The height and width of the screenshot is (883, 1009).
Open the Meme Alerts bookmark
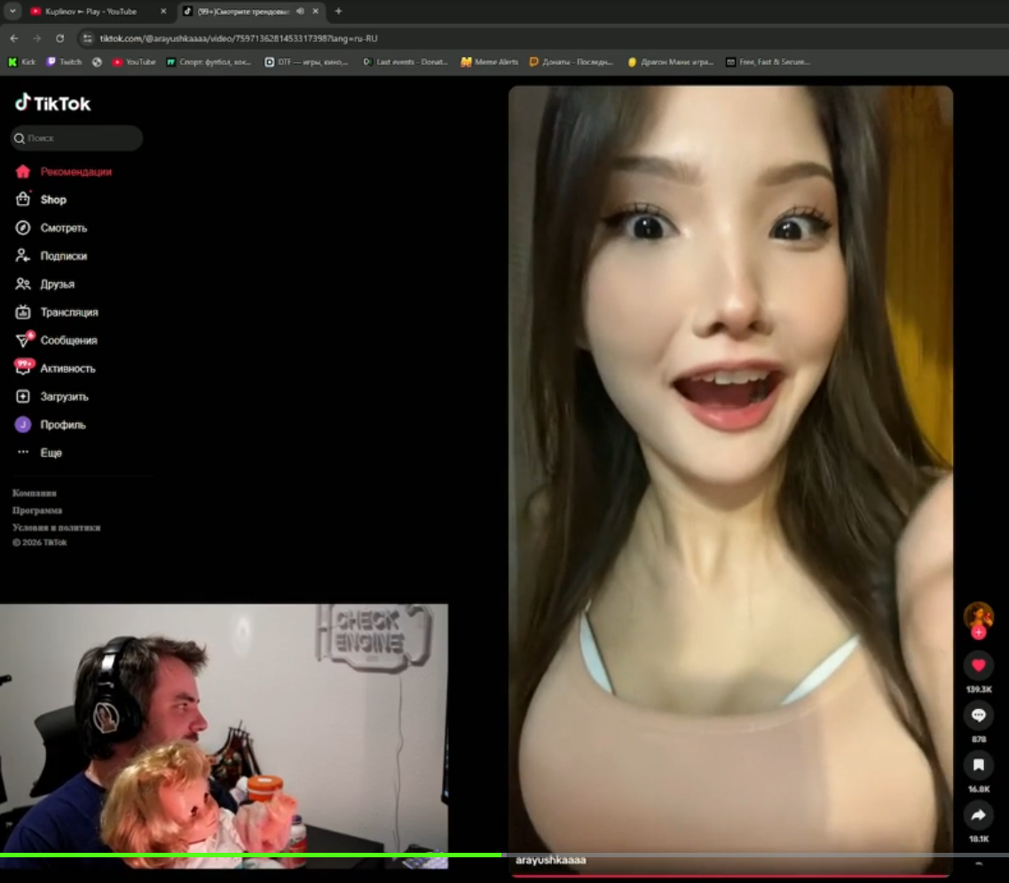coord(489,62)
